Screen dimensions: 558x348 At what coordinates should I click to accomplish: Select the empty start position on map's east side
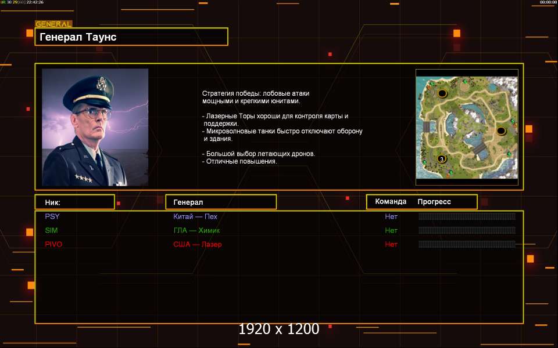501,131
